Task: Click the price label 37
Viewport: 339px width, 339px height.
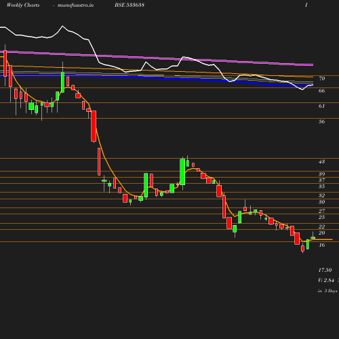Action: (x=322, y=180)
